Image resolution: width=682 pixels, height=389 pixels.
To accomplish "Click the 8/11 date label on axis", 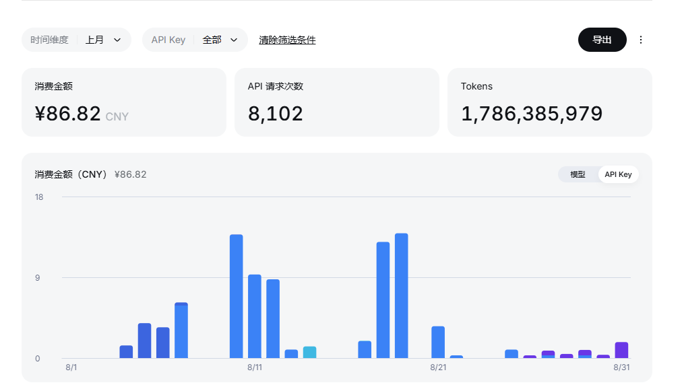I will [255, 367].
